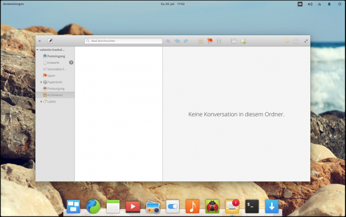This screenshot has width=346, height=217.
Task: Click the unread count badge on Entwürfe
Action: [x=71, y=63]
